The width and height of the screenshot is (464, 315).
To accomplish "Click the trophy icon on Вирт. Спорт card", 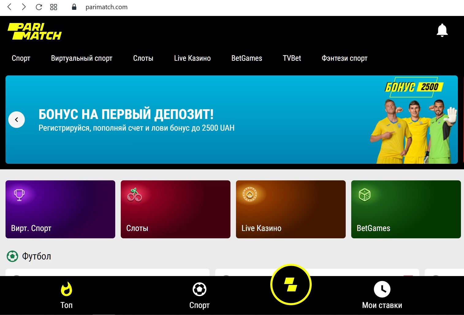I will (x=19, y=195).
